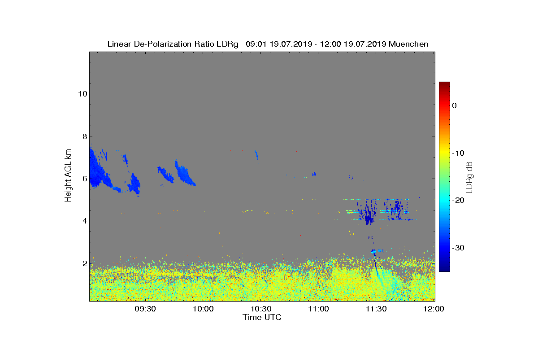Click the 'LDRg dB' colorbar label
Screen dimensions: 538x359
click(x=469, y=177)
